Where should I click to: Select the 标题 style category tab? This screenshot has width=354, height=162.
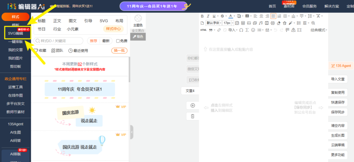(42, 21)
